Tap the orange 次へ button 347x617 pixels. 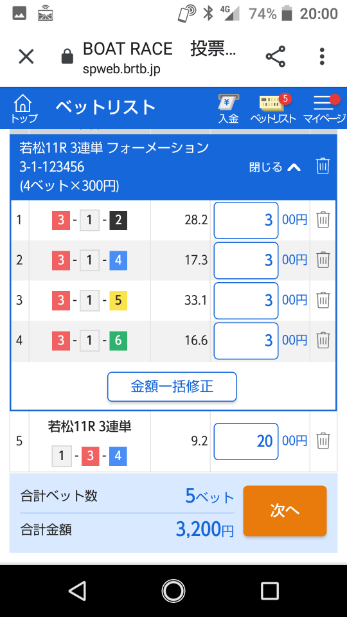click(285, 511)
